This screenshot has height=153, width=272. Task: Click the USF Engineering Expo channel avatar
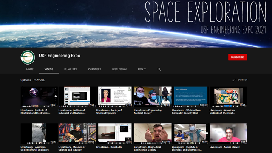[x=28, y=57]
